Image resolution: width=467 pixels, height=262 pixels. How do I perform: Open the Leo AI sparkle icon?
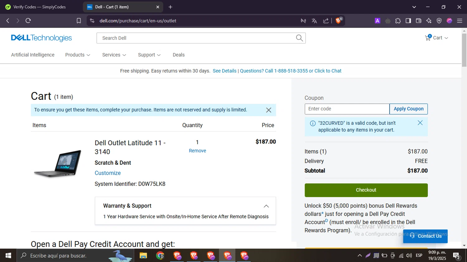point(429,21)
